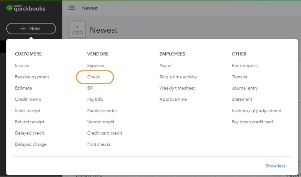Choose Invoice under Customers
Image resolution: width=301 pixels, height=177 pixels.
click(x=22, y=66)
